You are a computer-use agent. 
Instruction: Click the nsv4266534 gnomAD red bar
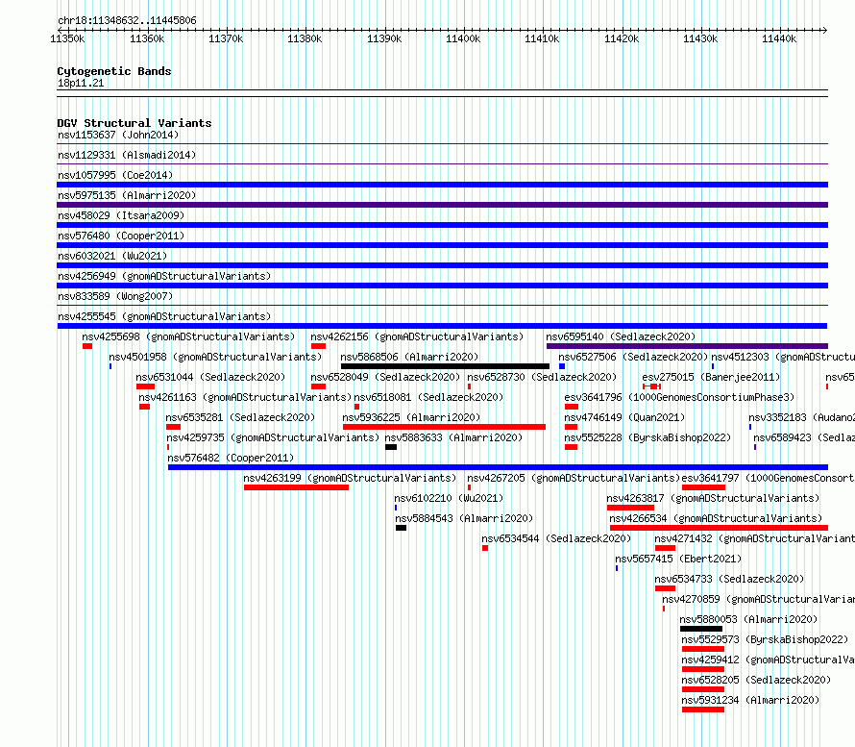(x=719, y=528)
